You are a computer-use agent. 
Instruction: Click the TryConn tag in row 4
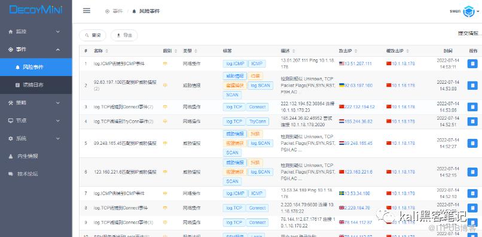point(257,121)
